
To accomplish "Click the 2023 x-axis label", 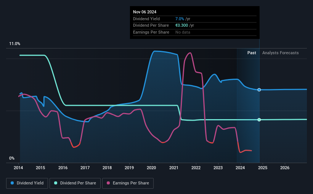I will pyautogui.click(x=218, y=168).
